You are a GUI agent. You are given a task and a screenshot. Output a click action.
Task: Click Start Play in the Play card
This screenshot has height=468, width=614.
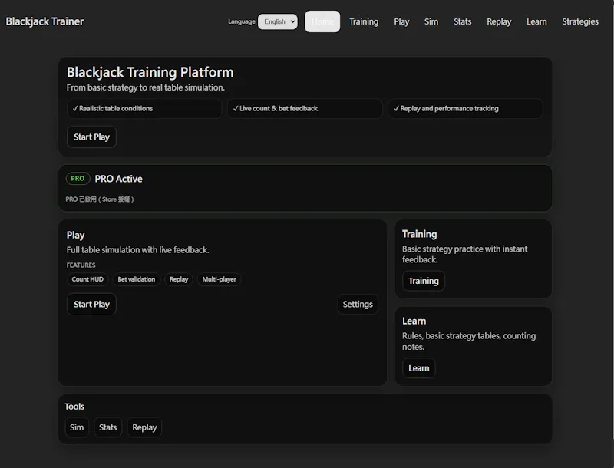click(91, 304)
